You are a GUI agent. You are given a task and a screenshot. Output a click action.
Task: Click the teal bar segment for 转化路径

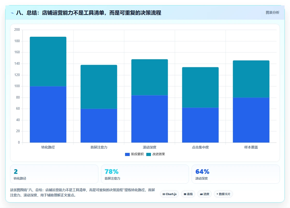tap(48, 62)
